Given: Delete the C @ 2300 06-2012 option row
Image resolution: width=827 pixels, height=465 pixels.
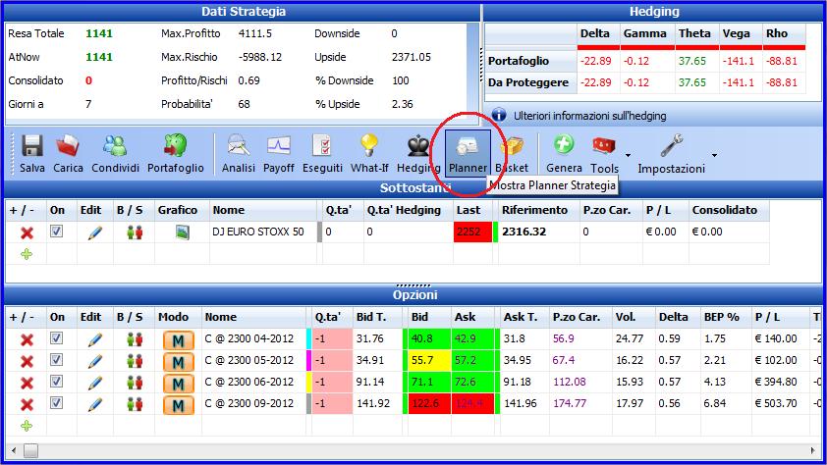Looking at the screenshot, I should [27, 383].
